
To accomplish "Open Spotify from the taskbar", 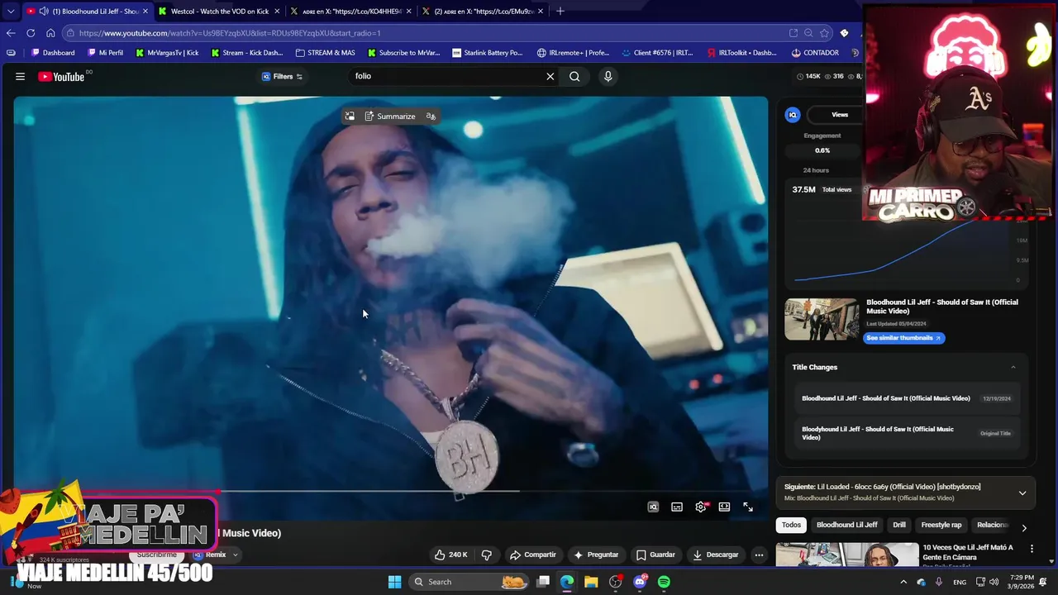I will coord(664,582).
